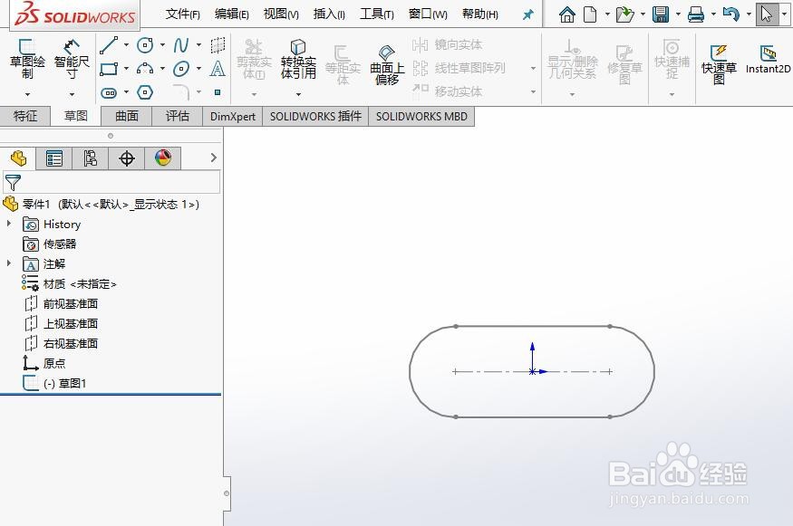Viewport: 793px width, 526px height.
Task: Select the Line sketch tool
Action: (109, 45)
